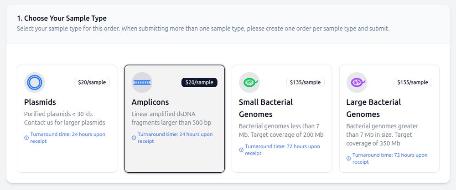Click info icon beside Small Bacterial Genomes turnaround
This screenshot has width=456, height=190.
[241, 150]
